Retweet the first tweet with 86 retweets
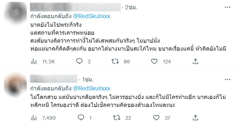This screenshot has height=126, width=237. [115, 61]
